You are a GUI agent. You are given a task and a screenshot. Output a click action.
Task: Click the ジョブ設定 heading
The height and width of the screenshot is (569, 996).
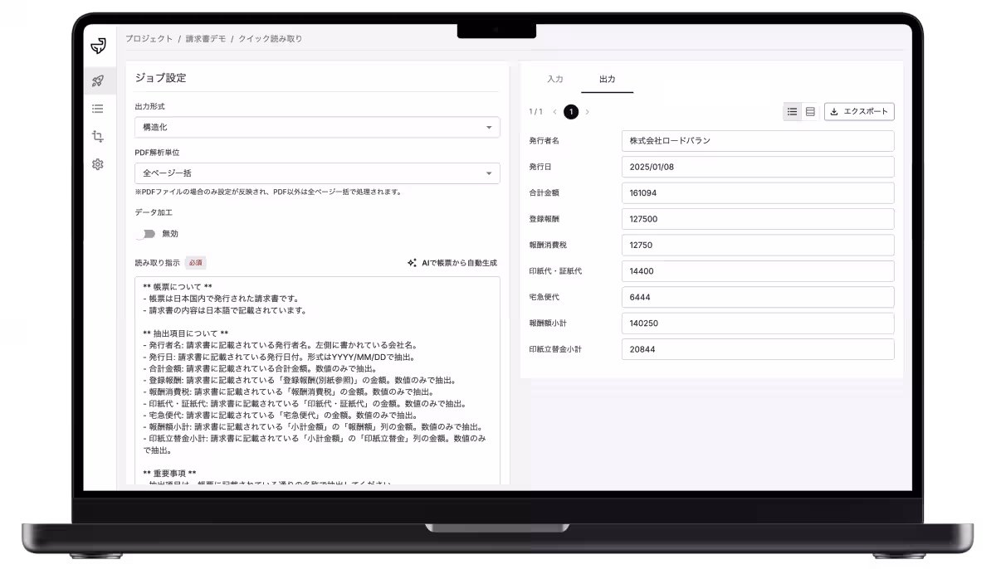pyautogui.click(x=161, y=77)
